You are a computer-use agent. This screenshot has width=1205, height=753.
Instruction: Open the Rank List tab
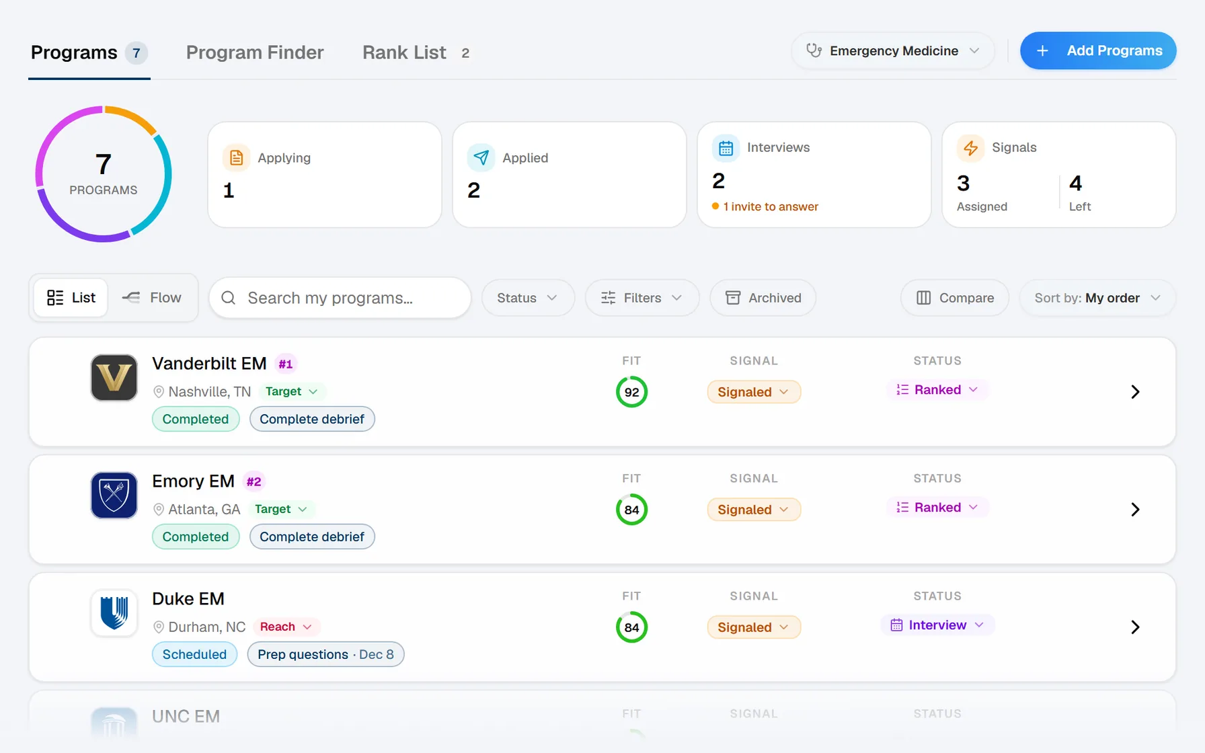417,52
